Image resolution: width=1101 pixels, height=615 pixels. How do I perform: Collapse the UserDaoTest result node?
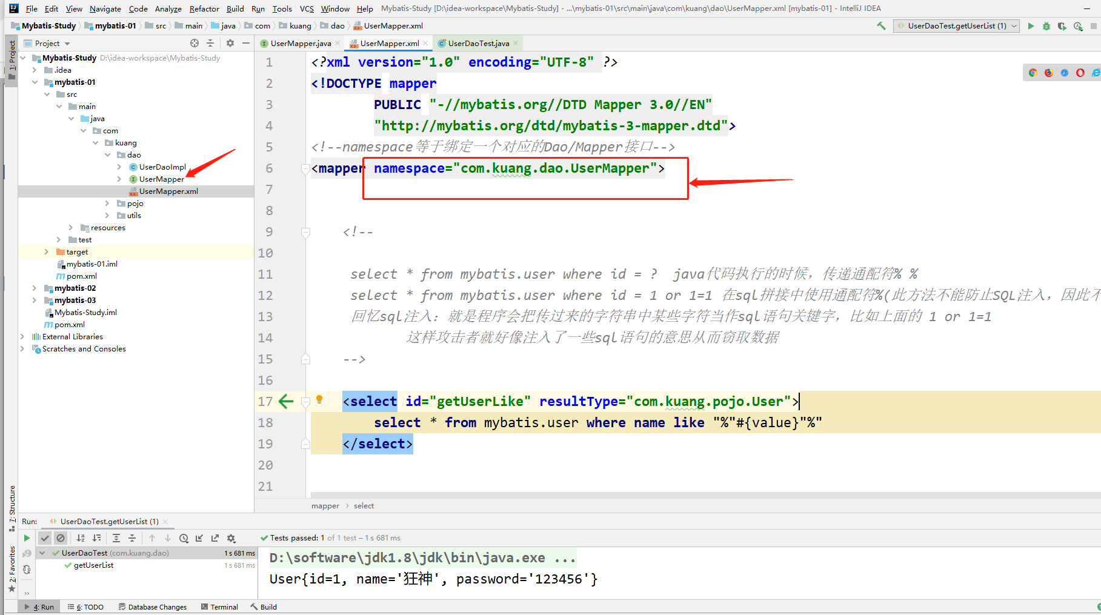42,553
